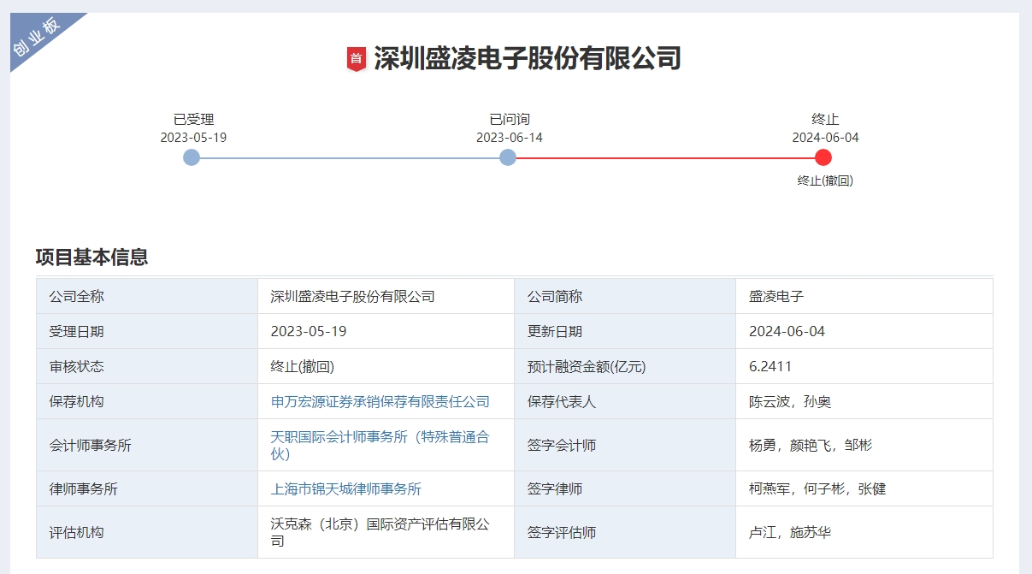The height and width of the screenshot is (574, 1032).
Task: Click the 柯燕军，何子彬，张健 value cell
Action: click(x=864, y=489)
